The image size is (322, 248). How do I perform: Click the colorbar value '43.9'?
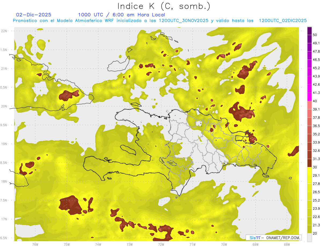317,76
